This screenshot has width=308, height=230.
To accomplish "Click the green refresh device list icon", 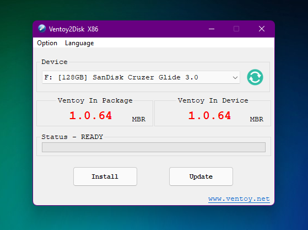I will [255, 77].
